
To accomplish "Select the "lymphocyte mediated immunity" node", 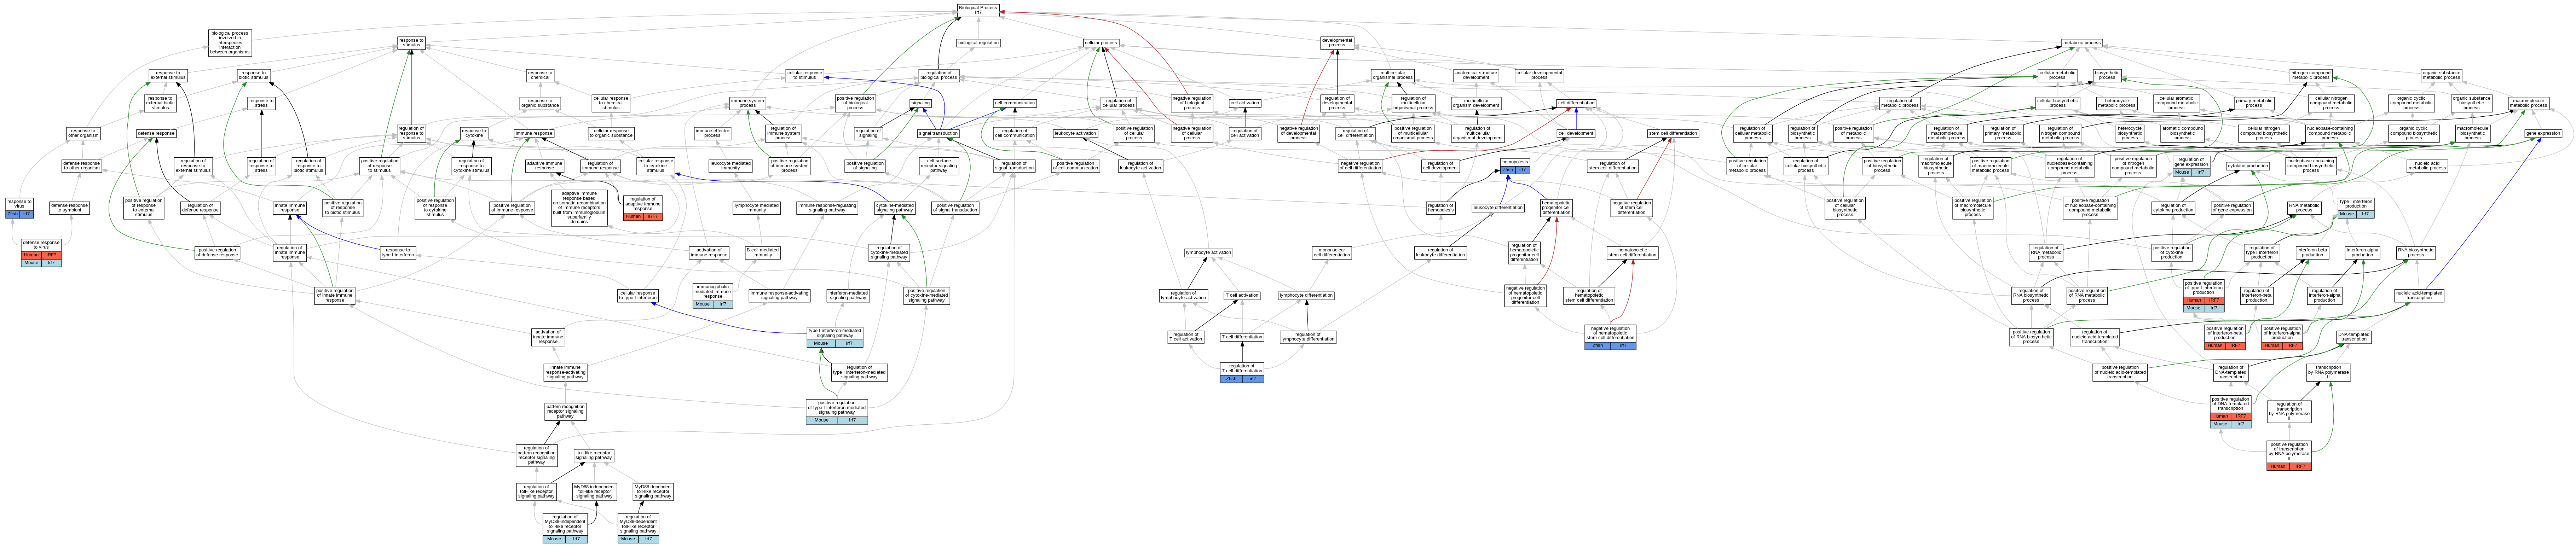I will click(x=757, y=208).
